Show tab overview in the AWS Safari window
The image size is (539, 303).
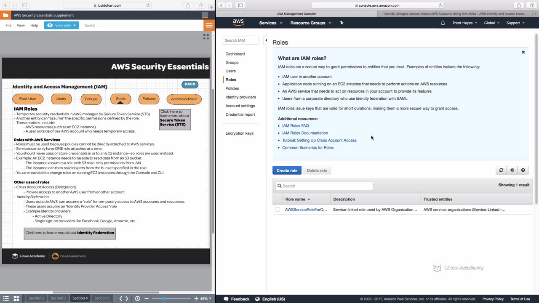531,5
